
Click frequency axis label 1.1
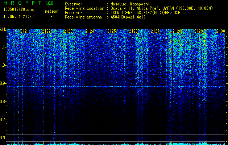(x=3, y=47)
